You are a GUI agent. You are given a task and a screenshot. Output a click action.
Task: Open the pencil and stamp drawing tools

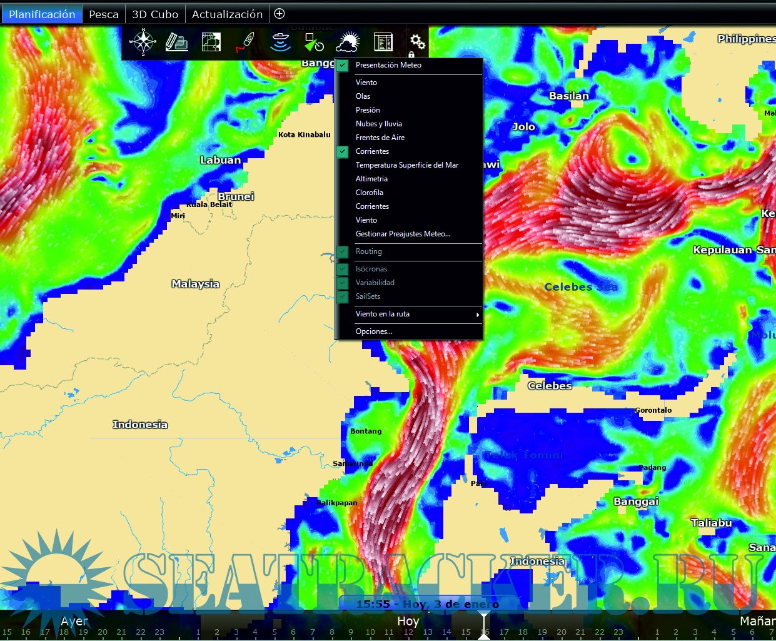point(177,42)
